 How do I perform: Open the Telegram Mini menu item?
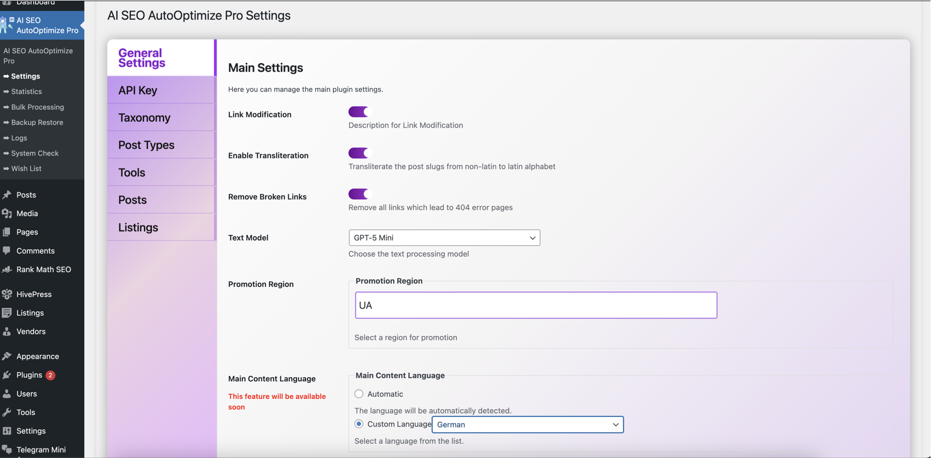41,450
